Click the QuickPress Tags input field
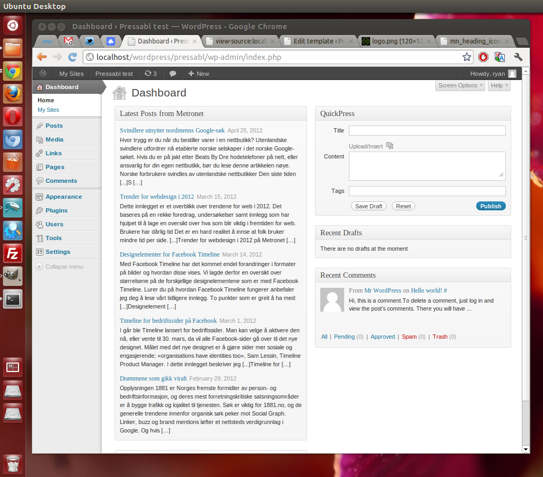This screenshot has height=477, width=543. click(427, 191)
